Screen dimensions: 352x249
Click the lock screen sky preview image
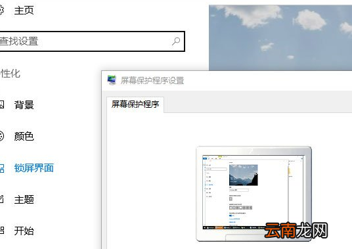point(280,37)
